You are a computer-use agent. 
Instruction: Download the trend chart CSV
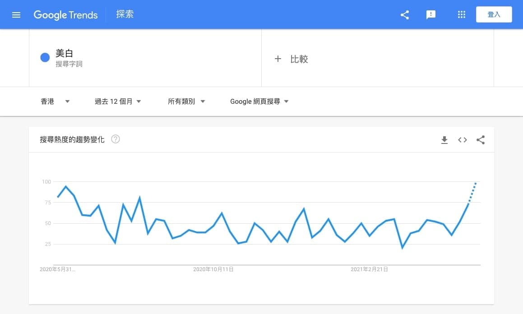[x=444, y=140]
